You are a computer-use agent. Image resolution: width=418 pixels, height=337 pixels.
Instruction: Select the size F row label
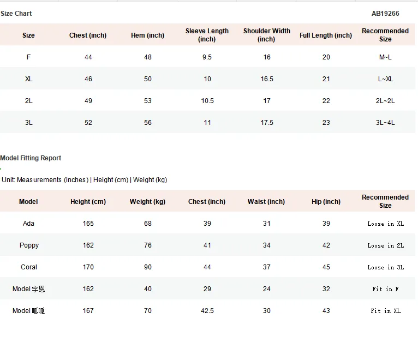(28, 57)
